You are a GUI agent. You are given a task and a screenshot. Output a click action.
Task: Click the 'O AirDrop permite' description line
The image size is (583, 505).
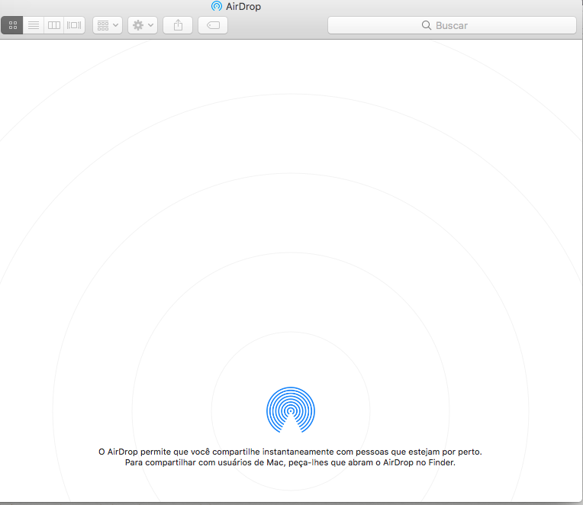290,452
